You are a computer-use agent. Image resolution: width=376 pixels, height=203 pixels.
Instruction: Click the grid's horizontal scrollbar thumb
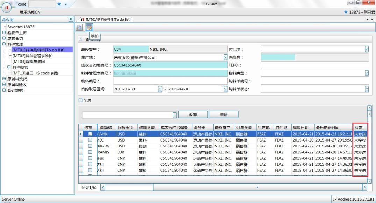point(129,188)
